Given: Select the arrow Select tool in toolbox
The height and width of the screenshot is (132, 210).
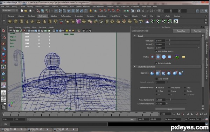Looking at the screenshot, I should [3, 31].
